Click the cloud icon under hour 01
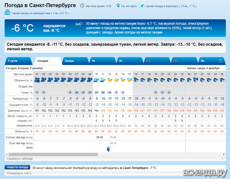The image size is (230, 179). point(37,80)
